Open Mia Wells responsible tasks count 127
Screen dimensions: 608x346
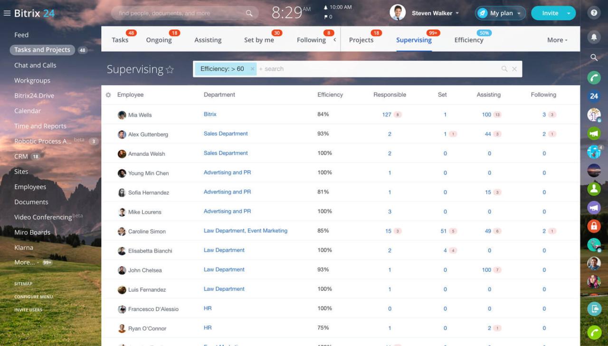coord(387,115)
